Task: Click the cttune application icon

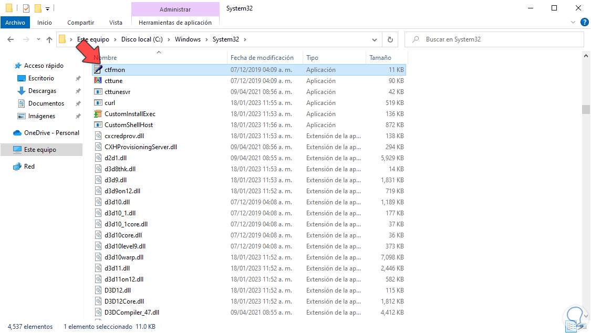Action: [x=98, y=80]
